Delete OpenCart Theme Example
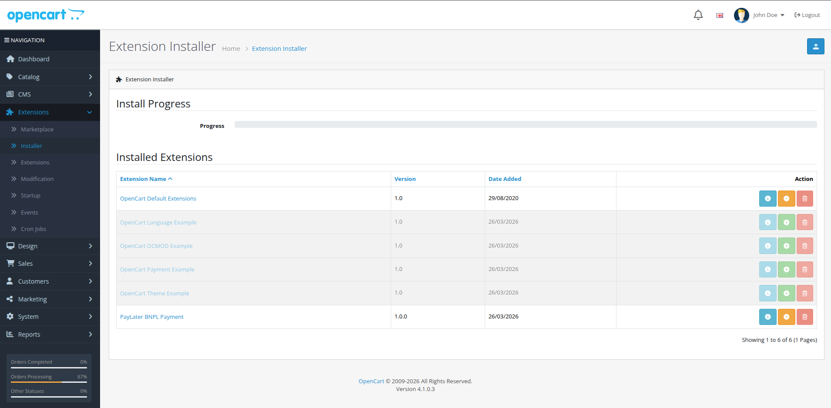Screen dimensions: 831x408 (x=805, y=293)
